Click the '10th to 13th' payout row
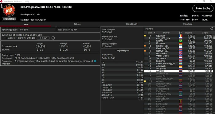The height and width of the screenshot is (114, 215). click(122, 85)
